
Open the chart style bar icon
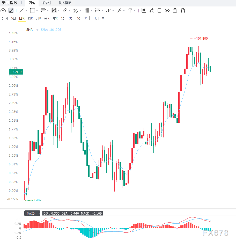(144, 11)
